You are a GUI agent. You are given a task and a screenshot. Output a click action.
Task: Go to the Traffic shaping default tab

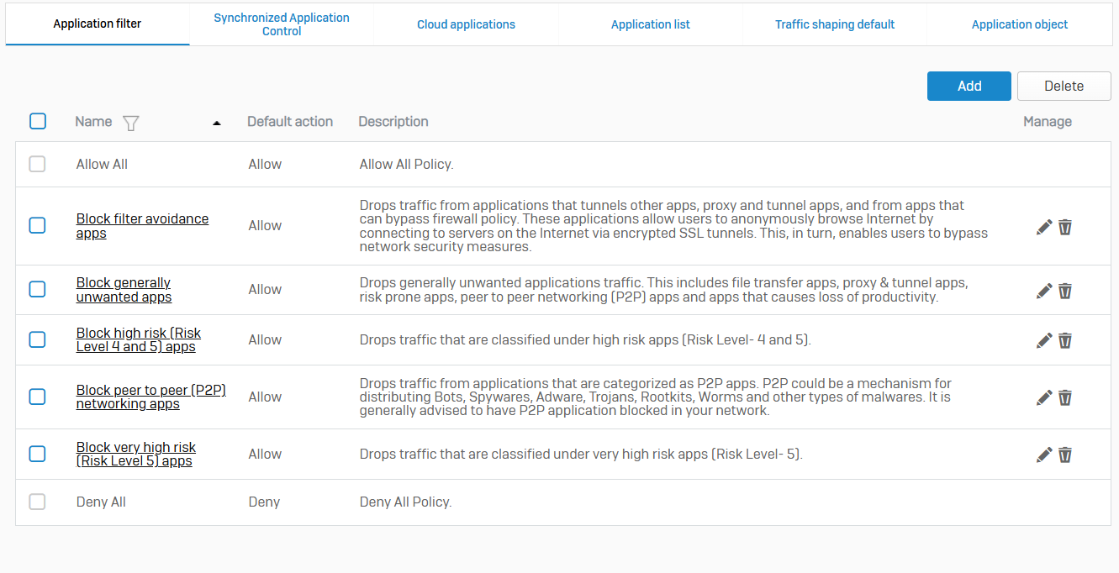pyautogui.click(x=834, y=24)
